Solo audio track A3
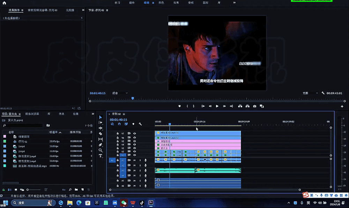The image size is (349, 208). tap(140, 170)
